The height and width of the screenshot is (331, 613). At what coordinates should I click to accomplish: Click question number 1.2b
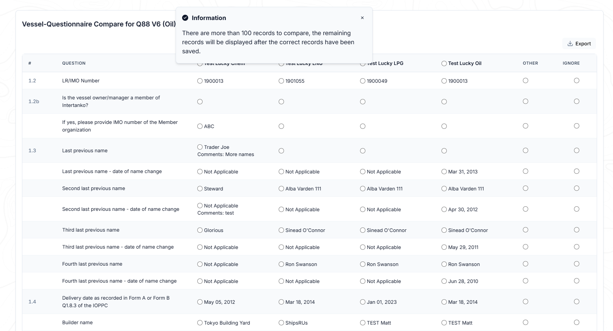34,101
